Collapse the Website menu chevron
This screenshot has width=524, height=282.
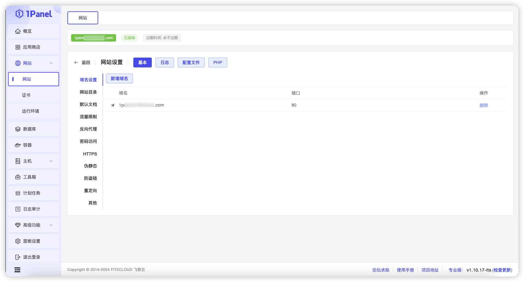point(51,63)
